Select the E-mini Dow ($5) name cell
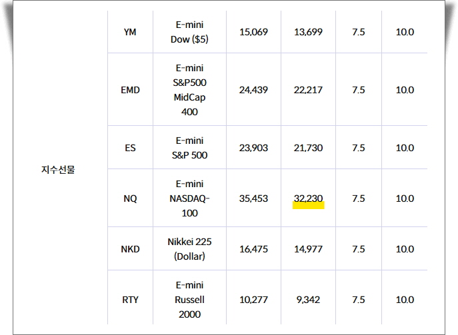The width and height of the screenshot is (458, 335). 189,32
